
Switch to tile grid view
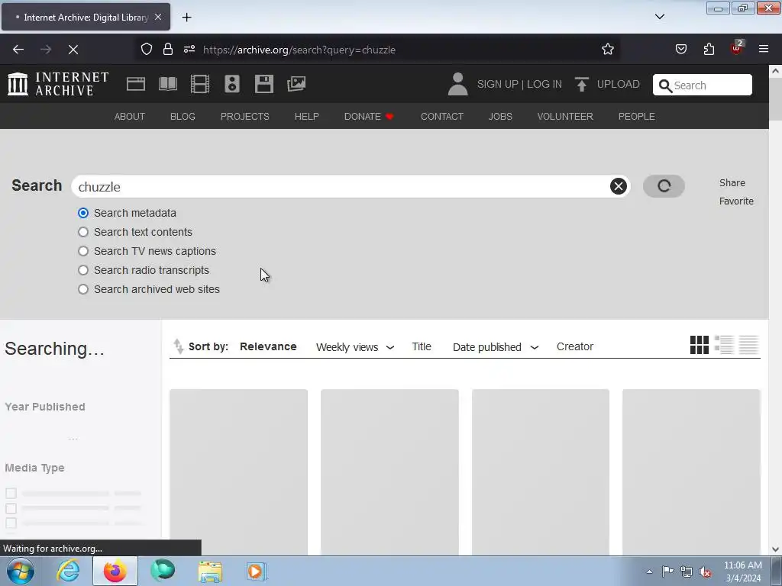(700, 345)
